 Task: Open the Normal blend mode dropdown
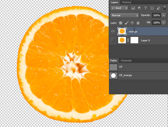[124, 15]
